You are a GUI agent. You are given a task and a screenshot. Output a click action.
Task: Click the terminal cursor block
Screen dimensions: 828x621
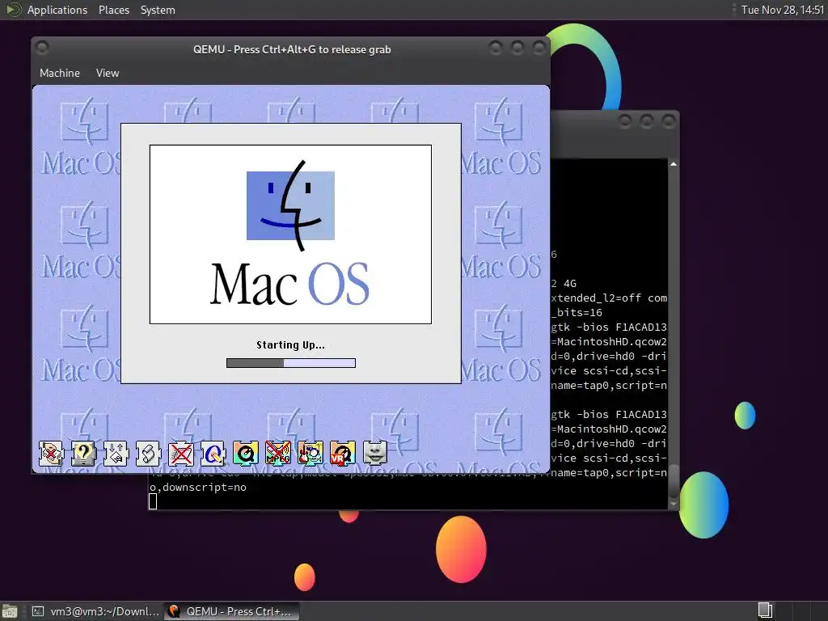153,501
